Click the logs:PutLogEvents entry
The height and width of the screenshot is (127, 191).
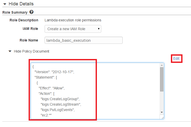click(58, 110)
